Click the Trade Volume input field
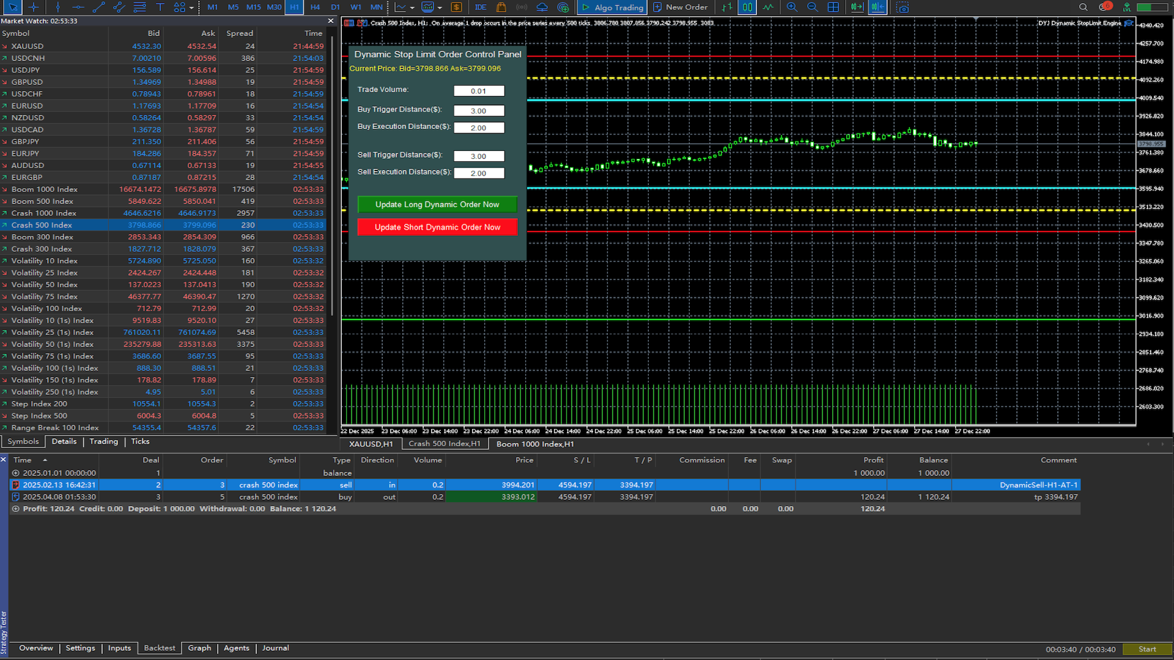This screenshot has width=1174, height=660. (x=479, y=91)
